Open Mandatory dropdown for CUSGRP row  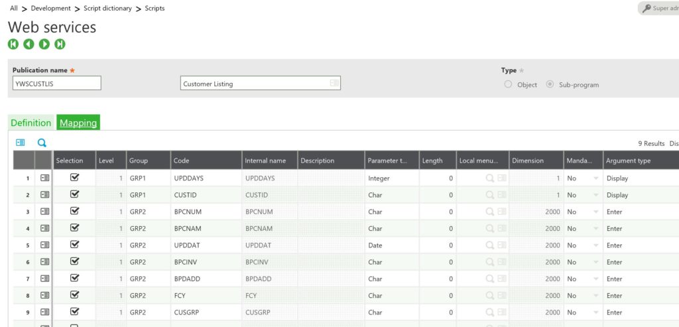tap(595, 312)
